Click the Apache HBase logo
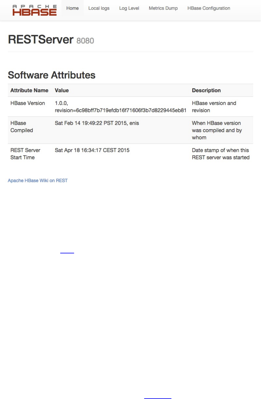This screenshot has height=399, width=261. [35, 10]
